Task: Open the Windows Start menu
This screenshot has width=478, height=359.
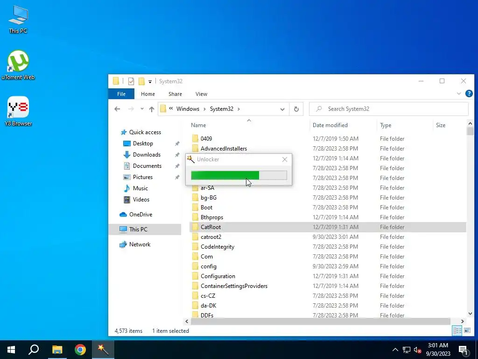Action: click(11, 350)
